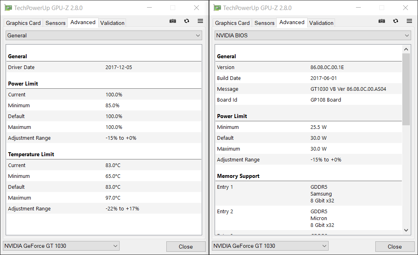418x255 pixels.
Task: Expand the NVIDIA BIOS category dropdown
Action: [x=313, y=35]
